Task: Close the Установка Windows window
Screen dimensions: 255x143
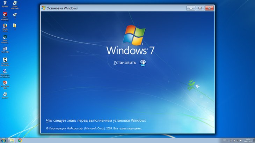Action: 209,8
